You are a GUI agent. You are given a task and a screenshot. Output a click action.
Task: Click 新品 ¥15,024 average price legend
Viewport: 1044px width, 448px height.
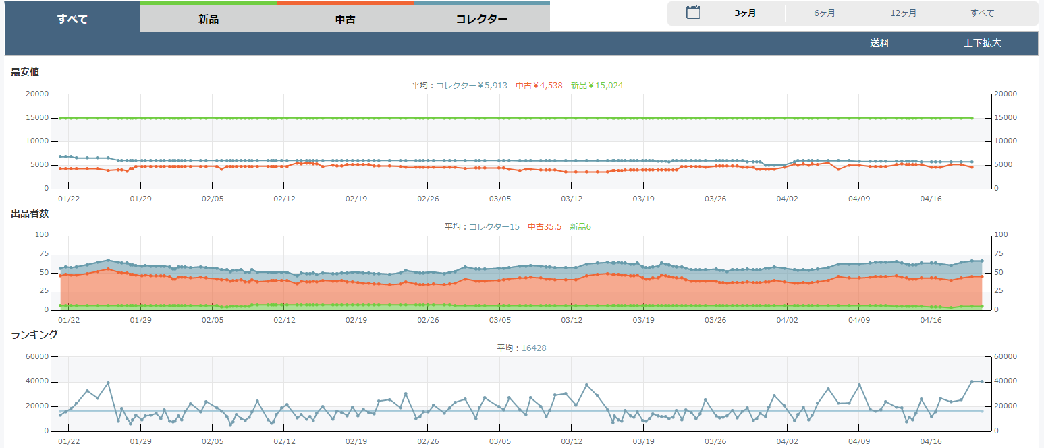tap(597, 86)
